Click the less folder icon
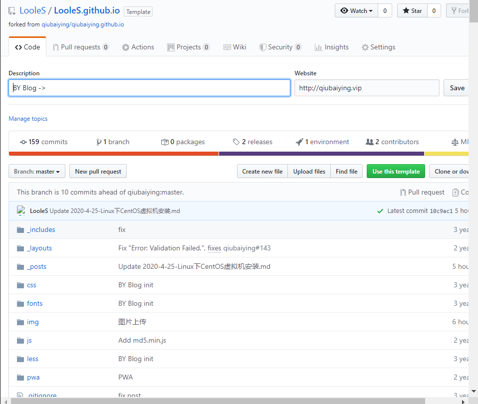 (20, 359)
